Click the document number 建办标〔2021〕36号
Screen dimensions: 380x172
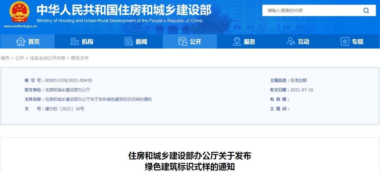tap(65, 109)
